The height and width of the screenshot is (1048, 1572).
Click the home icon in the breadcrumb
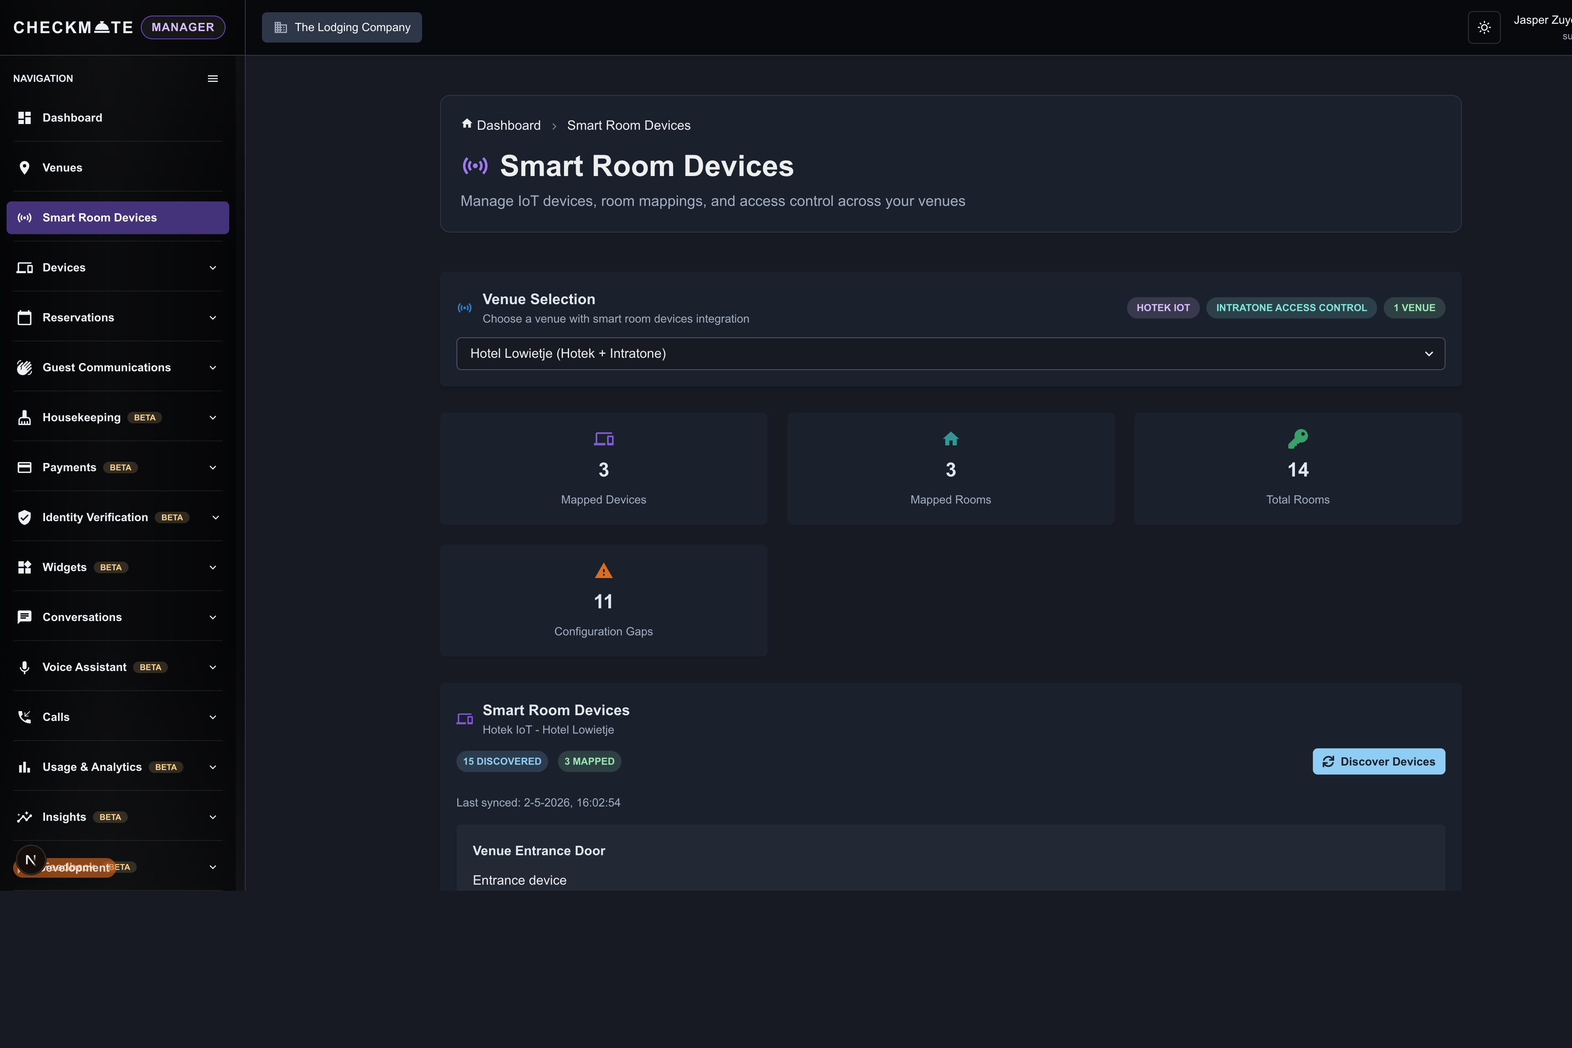[x=467, y=124]
